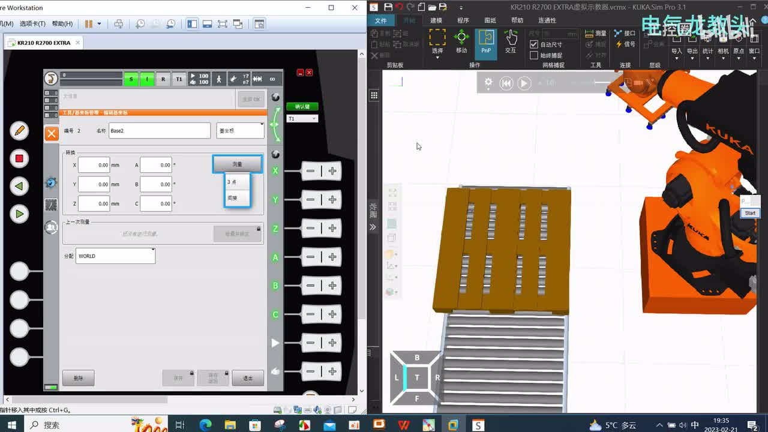768x432 pixels.
Task: Click the R program state indicator
Action: tap(163, 79)
